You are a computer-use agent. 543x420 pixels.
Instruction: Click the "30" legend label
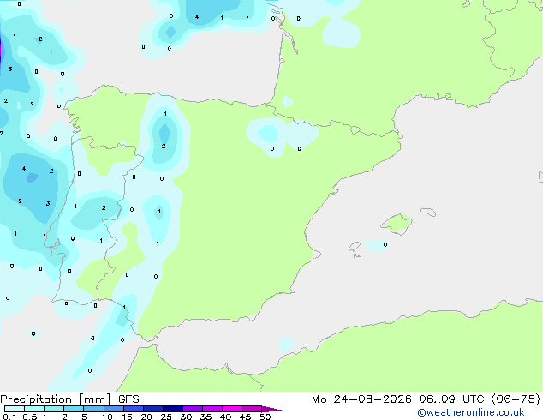(x=186, y=417)
